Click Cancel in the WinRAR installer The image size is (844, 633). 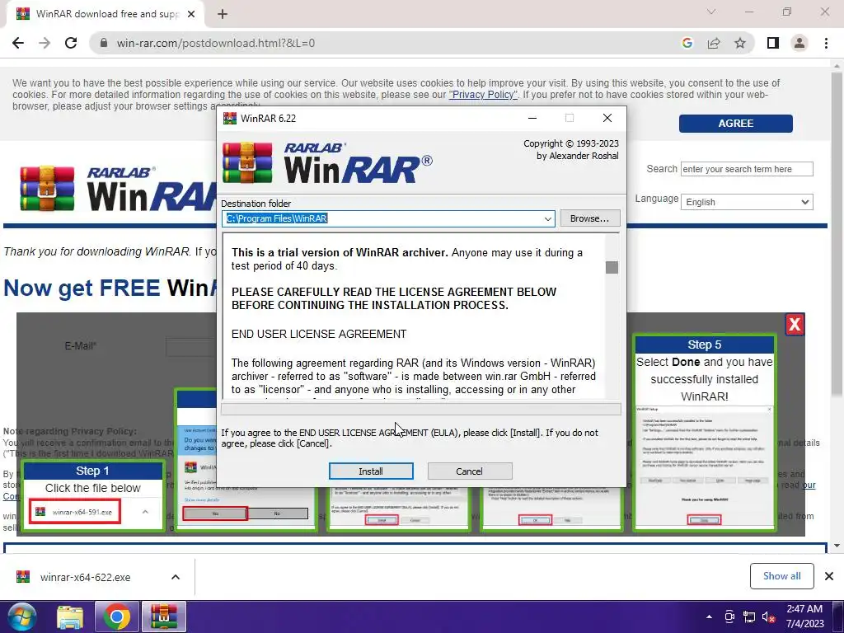469,471
